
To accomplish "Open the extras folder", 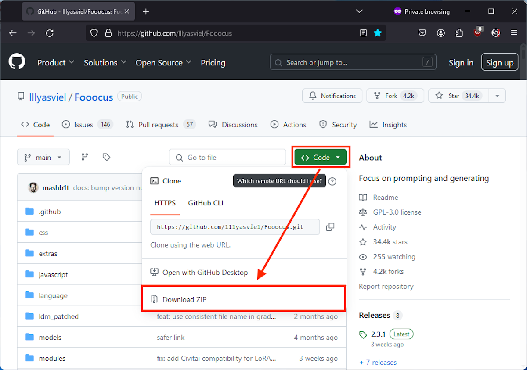I will [x=48, y=254].
